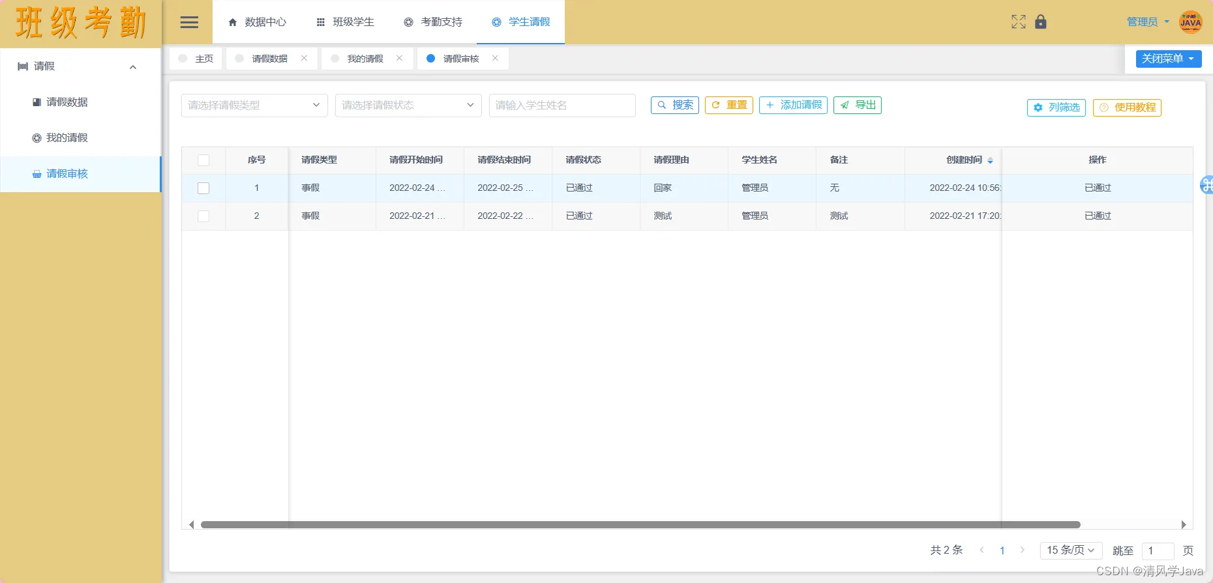Click the icon beside 请假数据 in sidebar

pos(37,102)
